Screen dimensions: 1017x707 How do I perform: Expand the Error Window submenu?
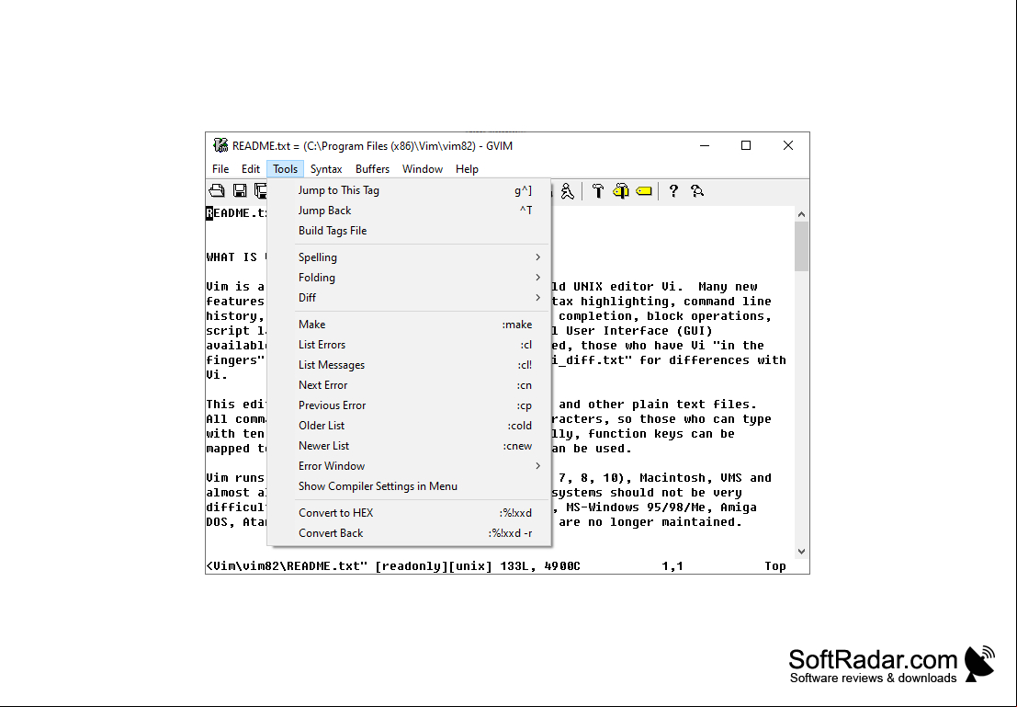[x=409, y=465]
